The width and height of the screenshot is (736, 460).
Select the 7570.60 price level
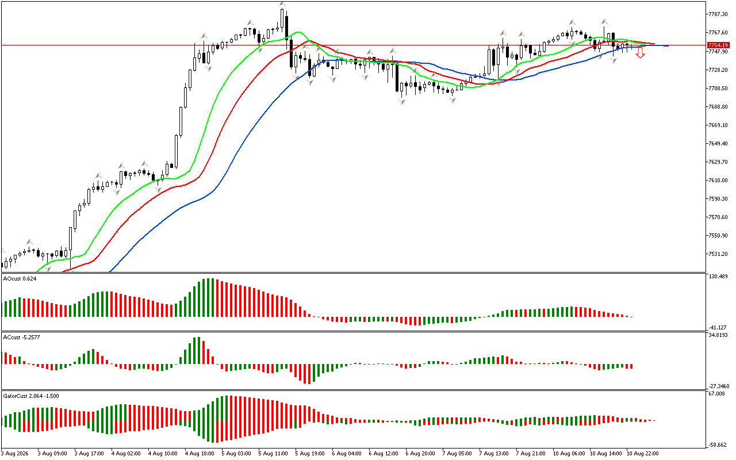pos(717,217)
